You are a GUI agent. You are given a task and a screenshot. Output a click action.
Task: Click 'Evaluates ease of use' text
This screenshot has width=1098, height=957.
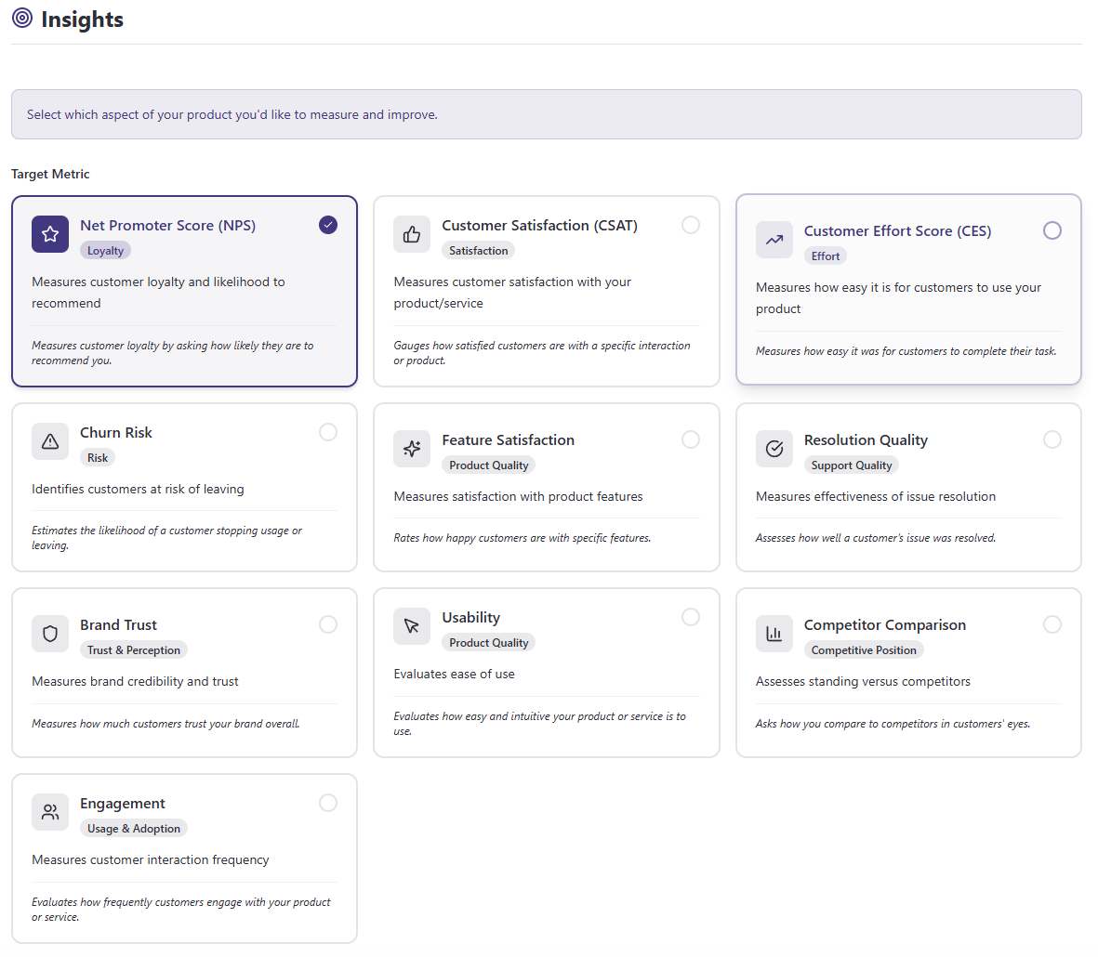coord(454,674)
